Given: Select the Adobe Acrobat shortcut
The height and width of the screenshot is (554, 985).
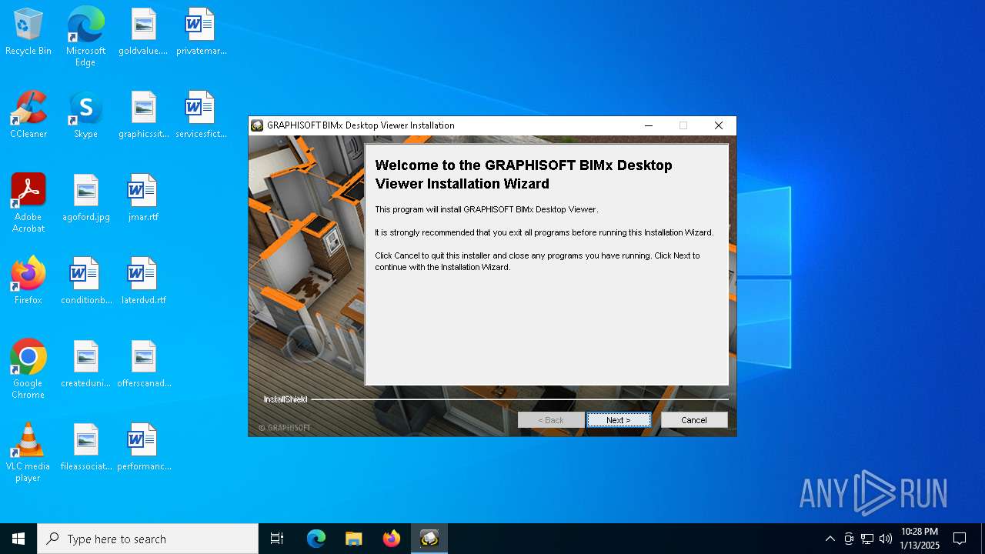Looking at the screenshot, I should (28, 203).
